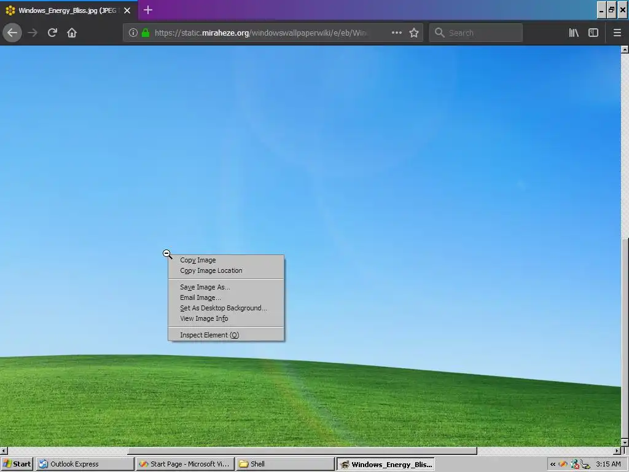Click the network disconnected tray icon
This screenshot has height=472, width=629.
574,465
